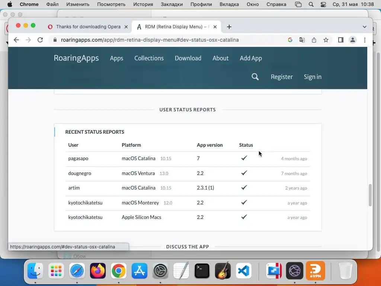Open the Изменить menu
Image resolution: width=381 pixels, height=286 pixels.
click(78, 4)
